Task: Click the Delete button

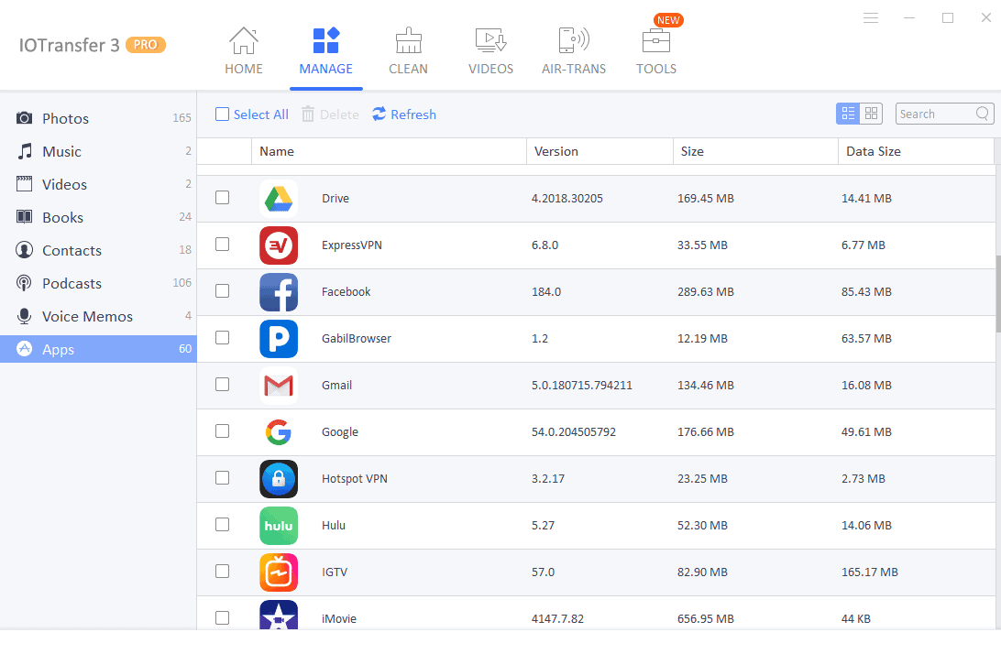Action: (x=329, y=114)
